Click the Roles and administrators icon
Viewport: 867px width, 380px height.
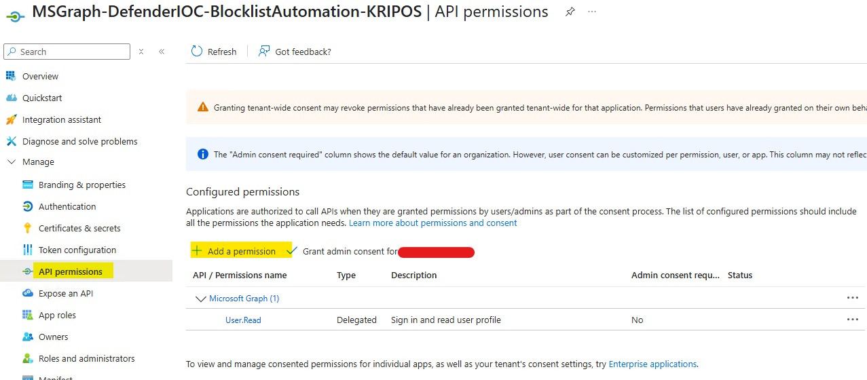28,358
